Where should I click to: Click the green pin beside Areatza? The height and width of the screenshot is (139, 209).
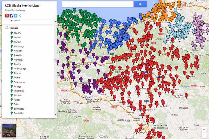tap(12, 64)
